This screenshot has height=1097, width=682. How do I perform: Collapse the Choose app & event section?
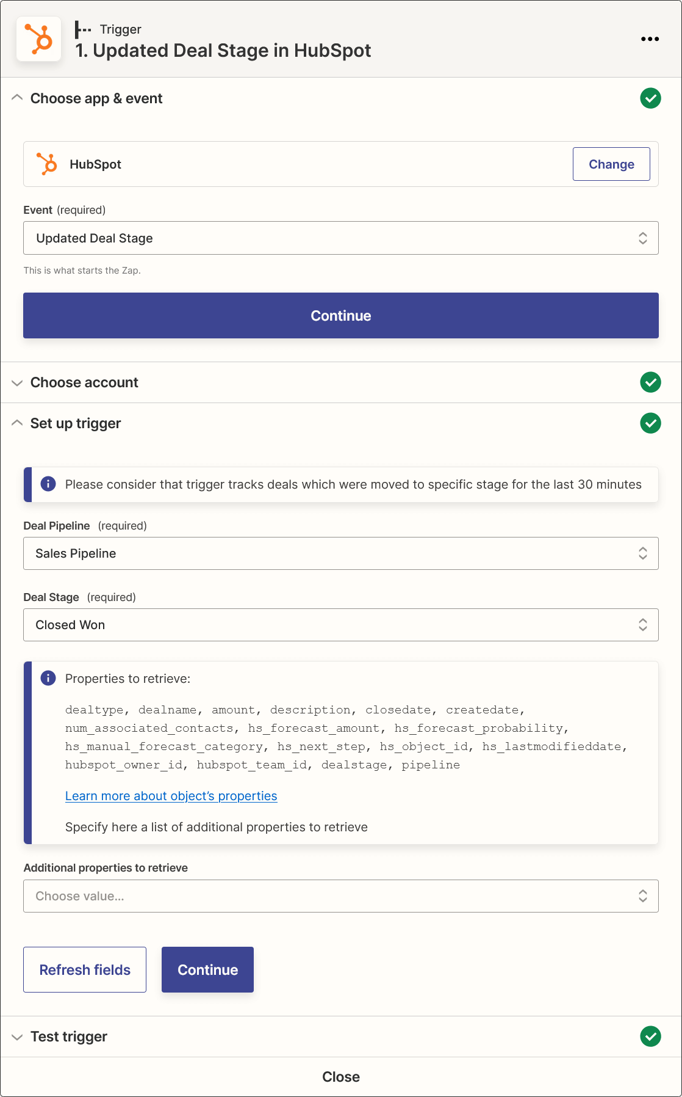point(17,98)
